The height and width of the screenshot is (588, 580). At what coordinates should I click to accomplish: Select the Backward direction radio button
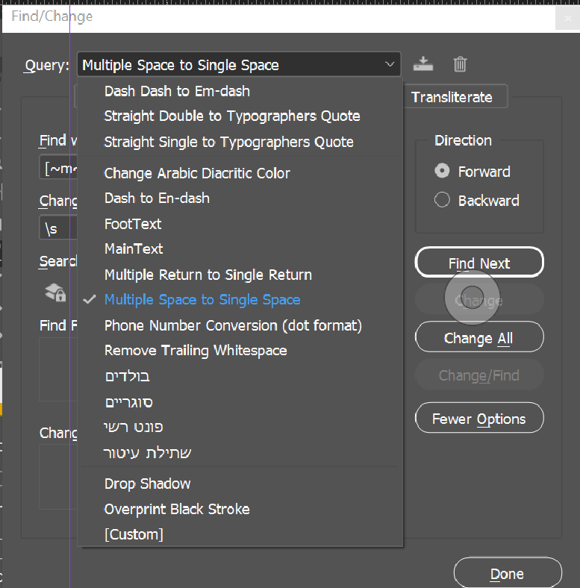pyautogui.click(x=443, y=200)
